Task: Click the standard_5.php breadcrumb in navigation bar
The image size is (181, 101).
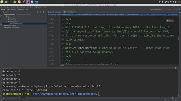Action: pyautogui.click(x=23, y=9)
